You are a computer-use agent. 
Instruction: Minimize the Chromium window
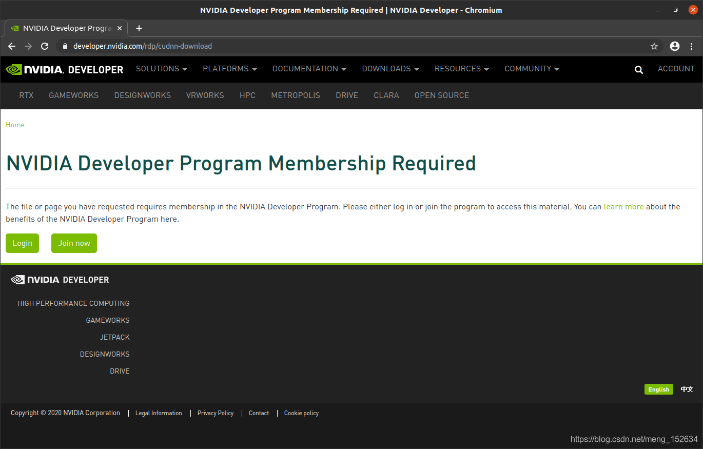[659, 10]
